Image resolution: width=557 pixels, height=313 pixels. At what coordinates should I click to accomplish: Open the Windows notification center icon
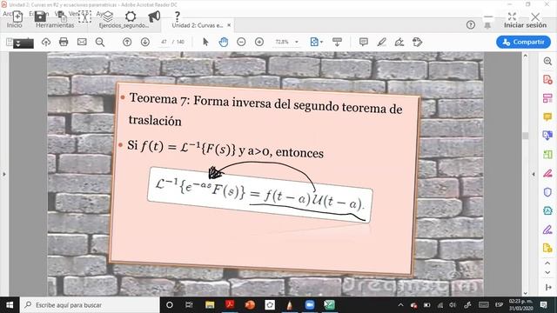[543, 305]
